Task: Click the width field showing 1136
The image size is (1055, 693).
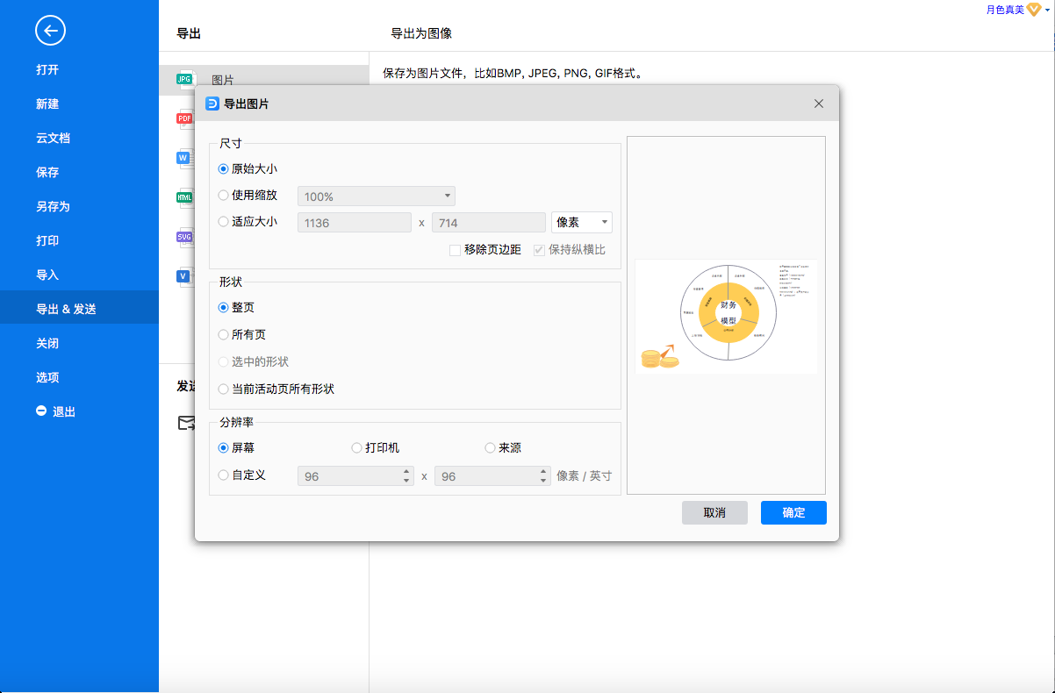Action: 355,223
